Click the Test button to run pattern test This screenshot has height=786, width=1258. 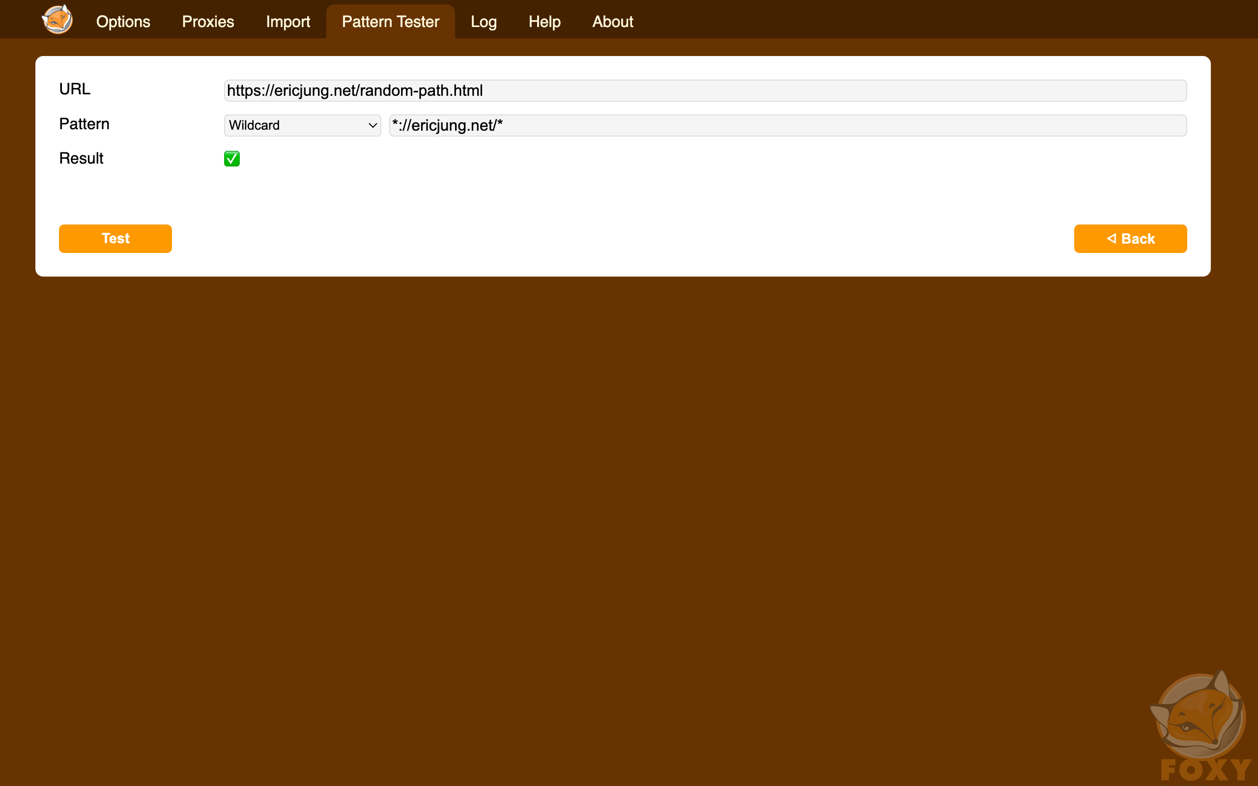pos(116,239)
